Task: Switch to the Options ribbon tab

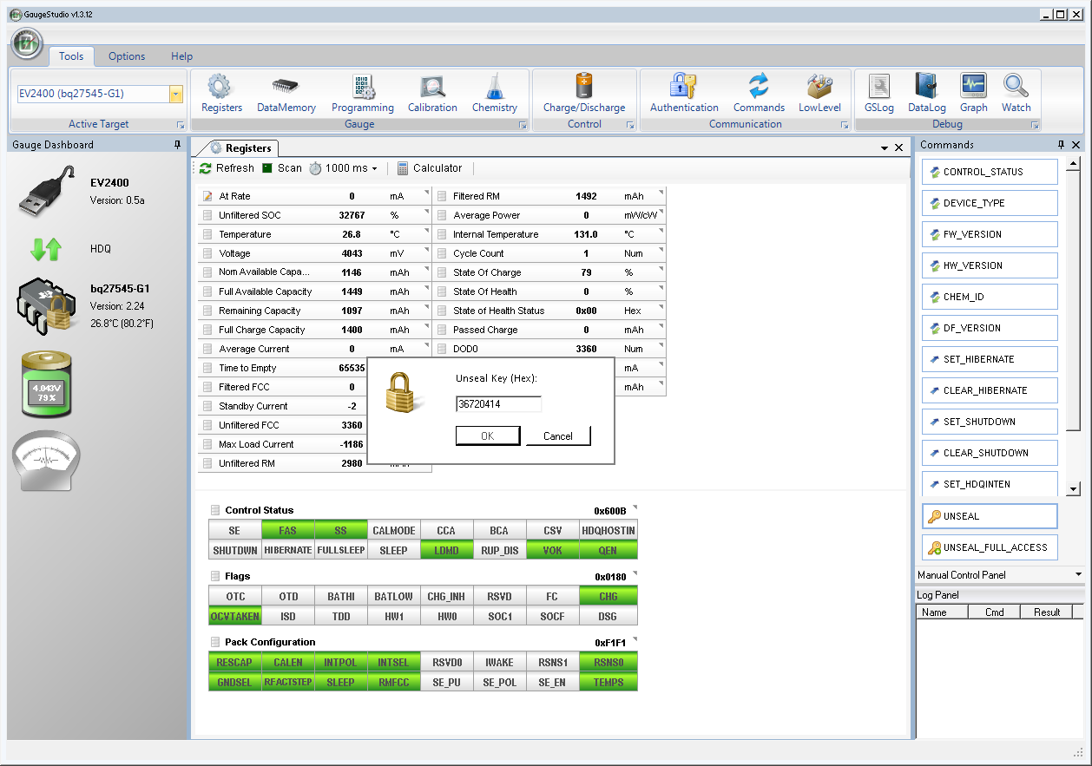Action: (127, 56)
